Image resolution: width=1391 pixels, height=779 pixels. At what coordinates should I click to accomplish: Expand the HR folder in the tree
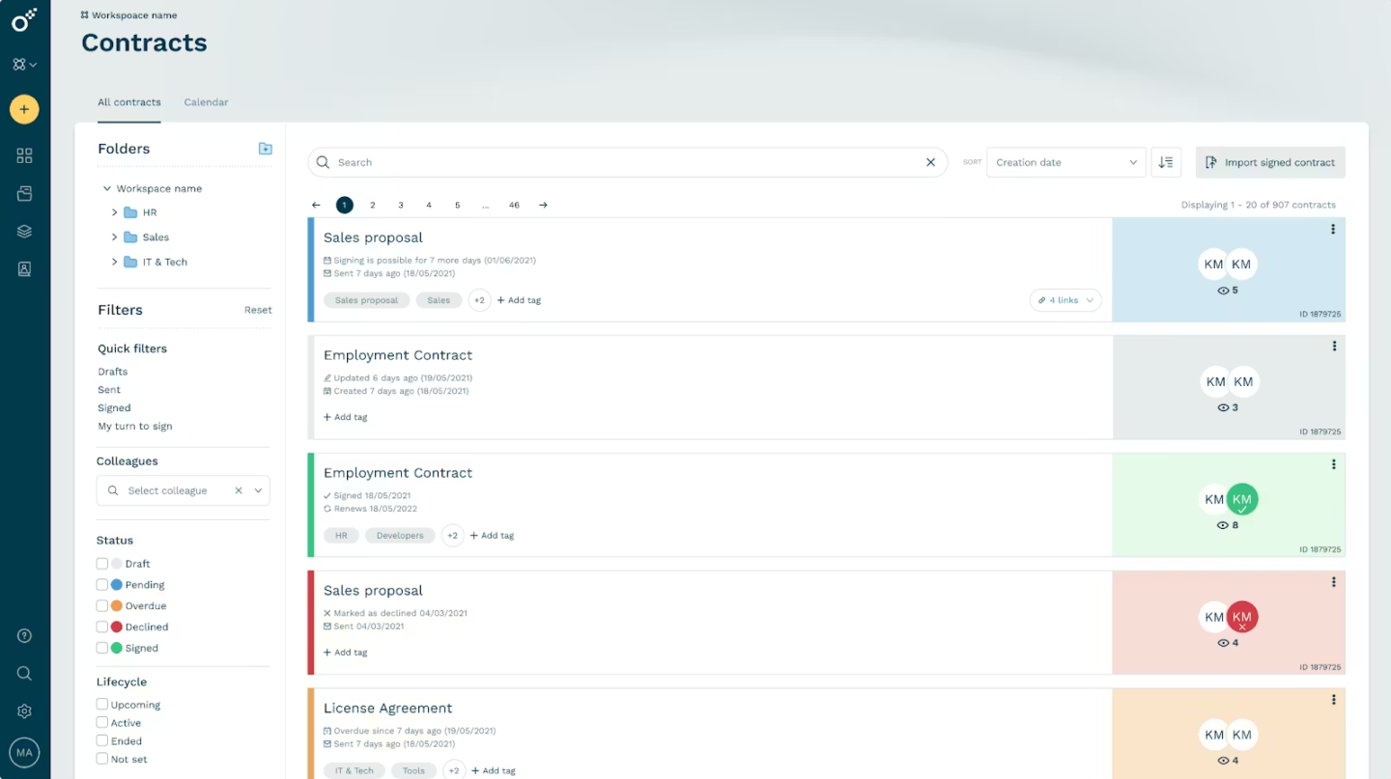[x=115, y=212]
